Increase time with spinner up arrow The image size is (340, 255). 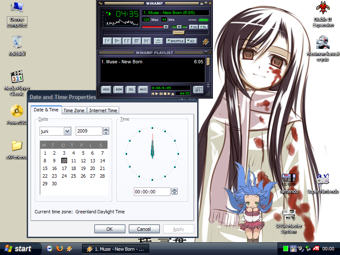(x=174, y=190)
